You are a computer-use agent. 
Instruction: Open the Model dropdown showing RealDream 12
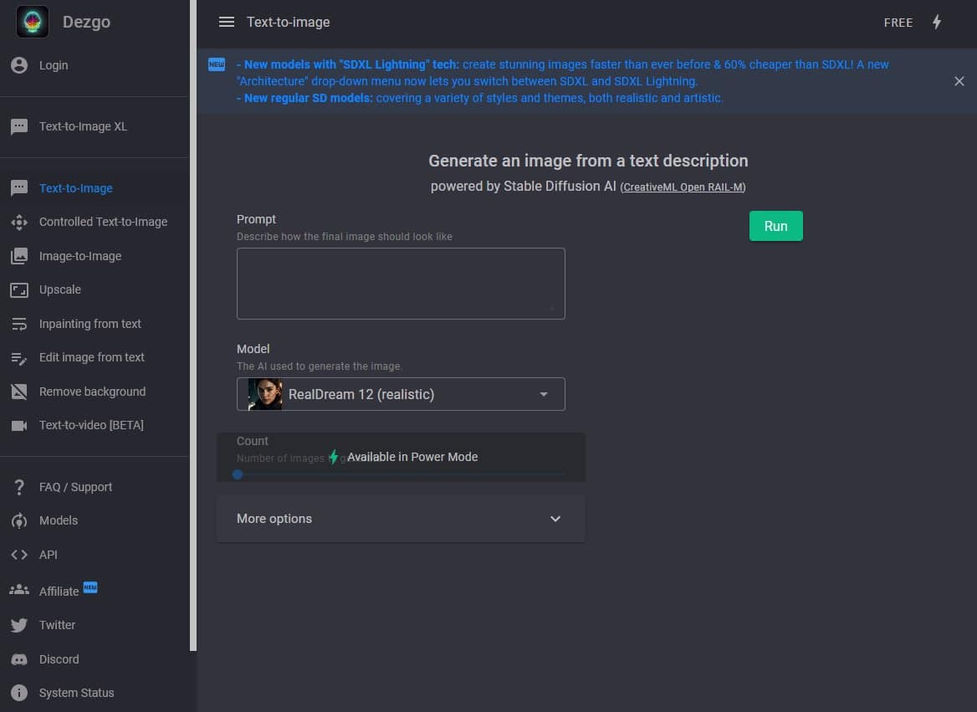pyautogui.click(x=401, y=394)
